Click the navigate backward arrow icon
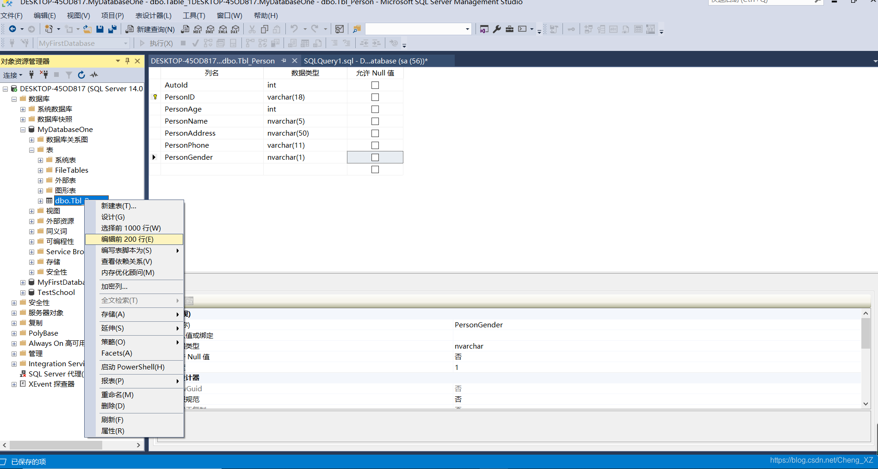878x469 pixels. tap(12, 29)
